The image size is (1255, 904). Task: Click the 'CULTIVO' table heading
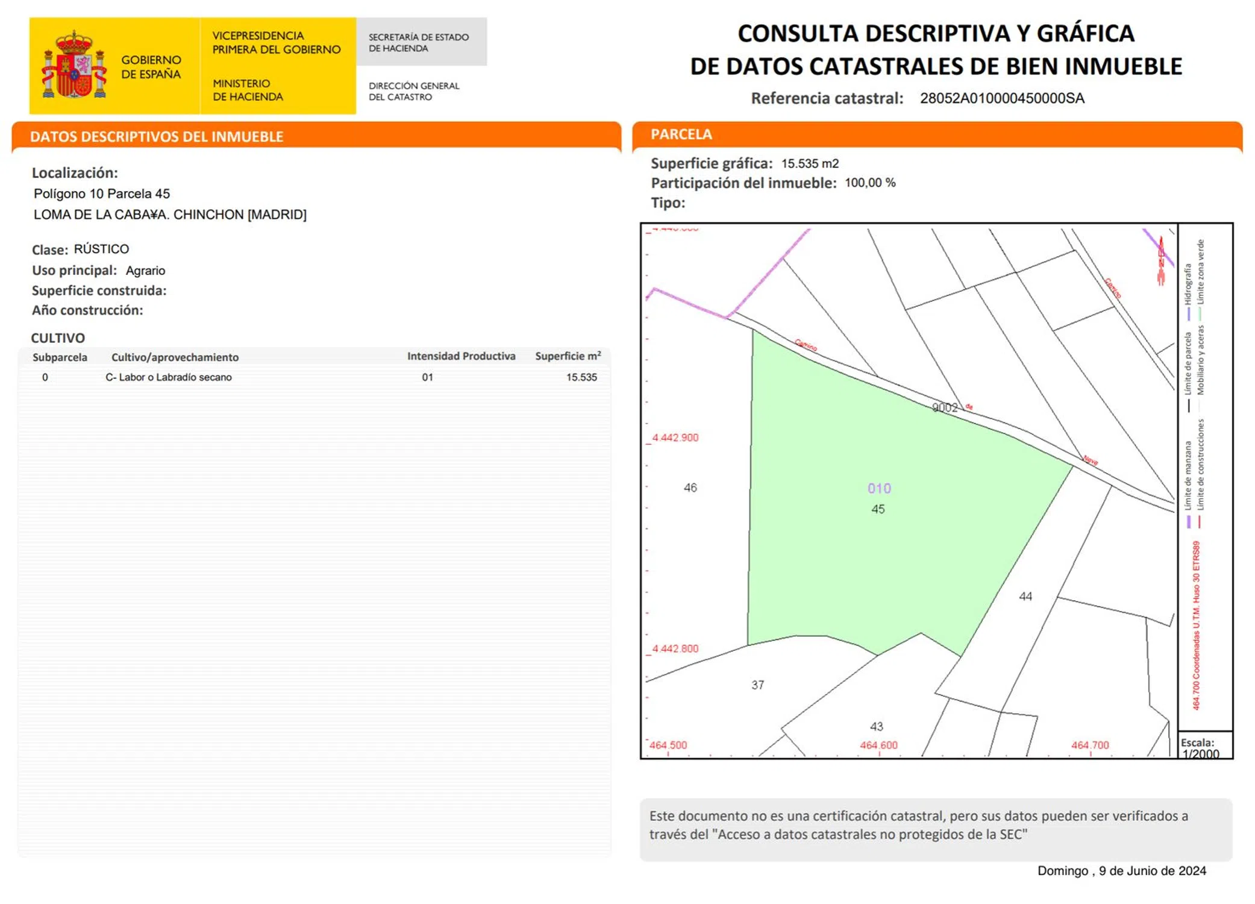[x=58, y=338]
